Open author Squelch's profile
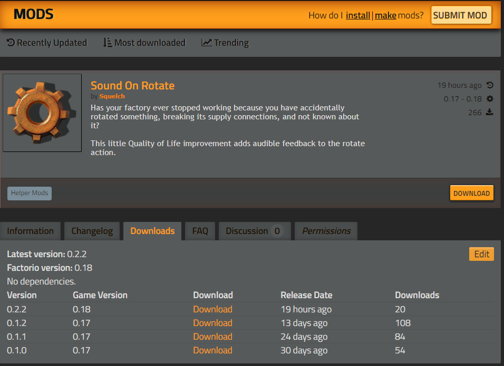Screen dimensions: 504x366 (x=112, y=96)
